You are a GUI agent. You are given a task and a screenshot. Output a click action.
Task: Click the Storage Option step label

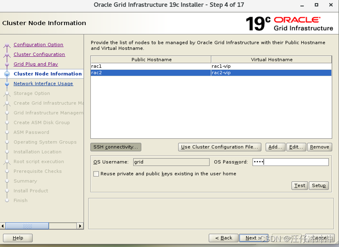[32, 93]
